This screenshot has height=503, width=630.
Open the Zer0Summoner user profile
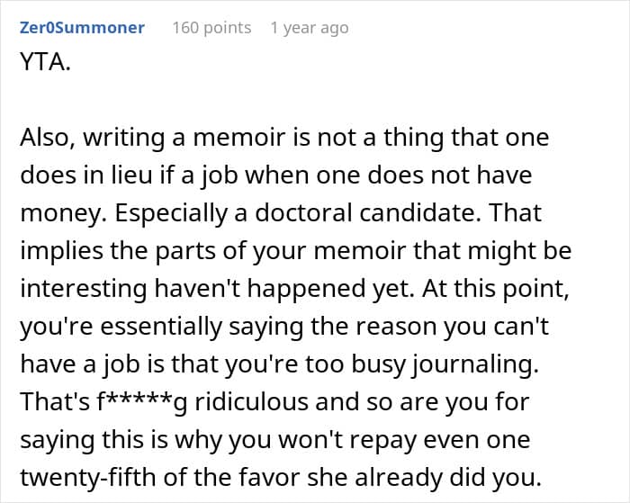82,28
